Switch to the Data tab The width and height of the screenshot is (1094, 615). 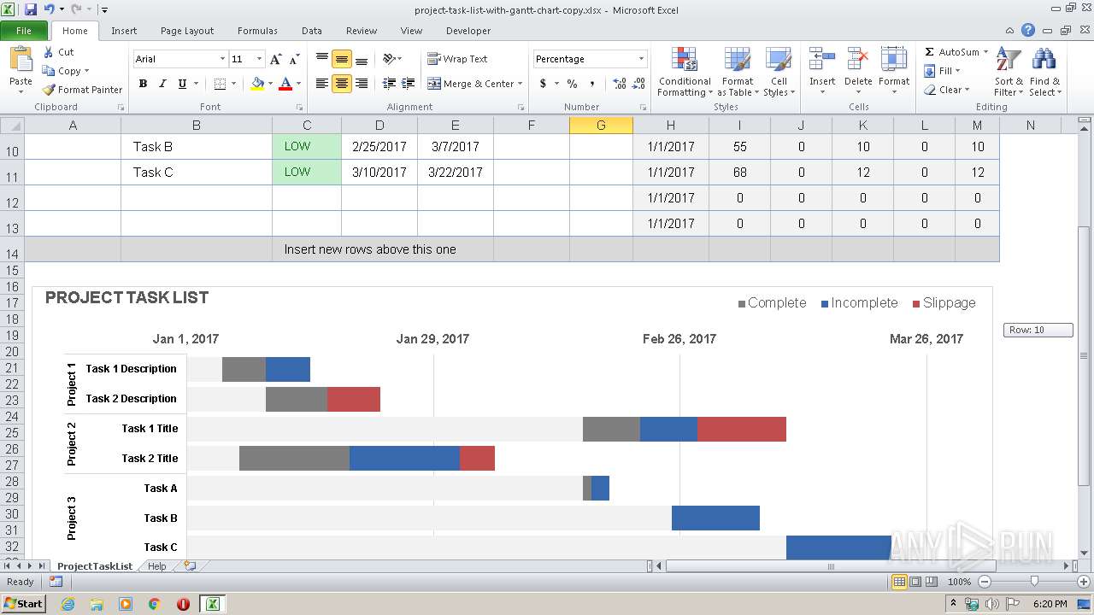312,31
